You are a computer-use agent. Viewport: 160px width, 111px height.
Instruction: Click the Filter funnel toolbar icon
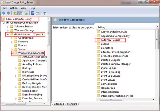pos(44,13)
